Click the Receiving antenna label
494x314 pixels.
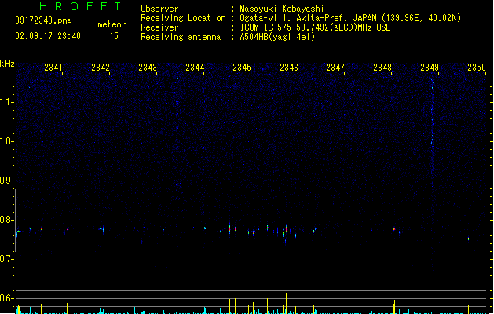pos(181,37)
